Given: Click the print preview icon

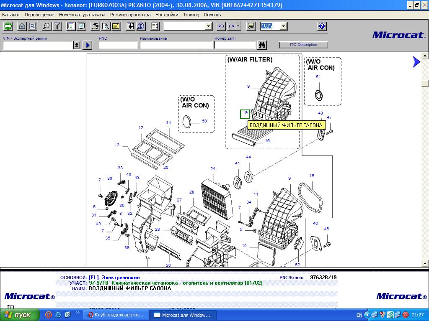Looking at the screenshot, I should (x=106, y=26).
